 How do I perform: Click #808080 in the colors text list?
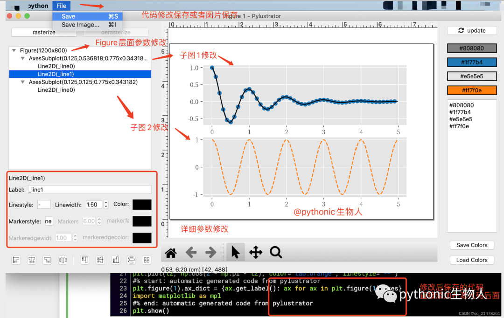pos(461,105)
